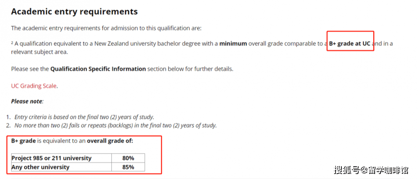Click the 'overall grade of:' bold text

[110, 141]
